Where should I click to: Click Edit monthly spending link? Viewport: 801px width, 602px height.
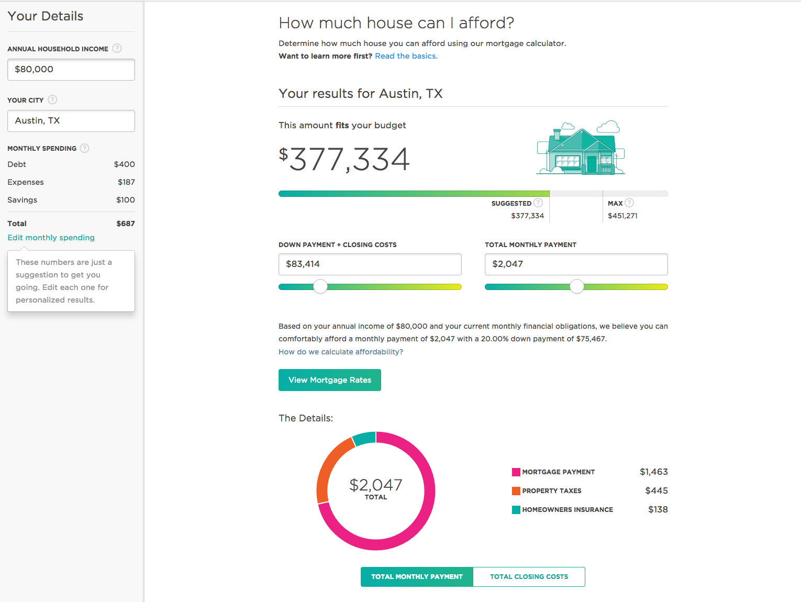(51, 238)
